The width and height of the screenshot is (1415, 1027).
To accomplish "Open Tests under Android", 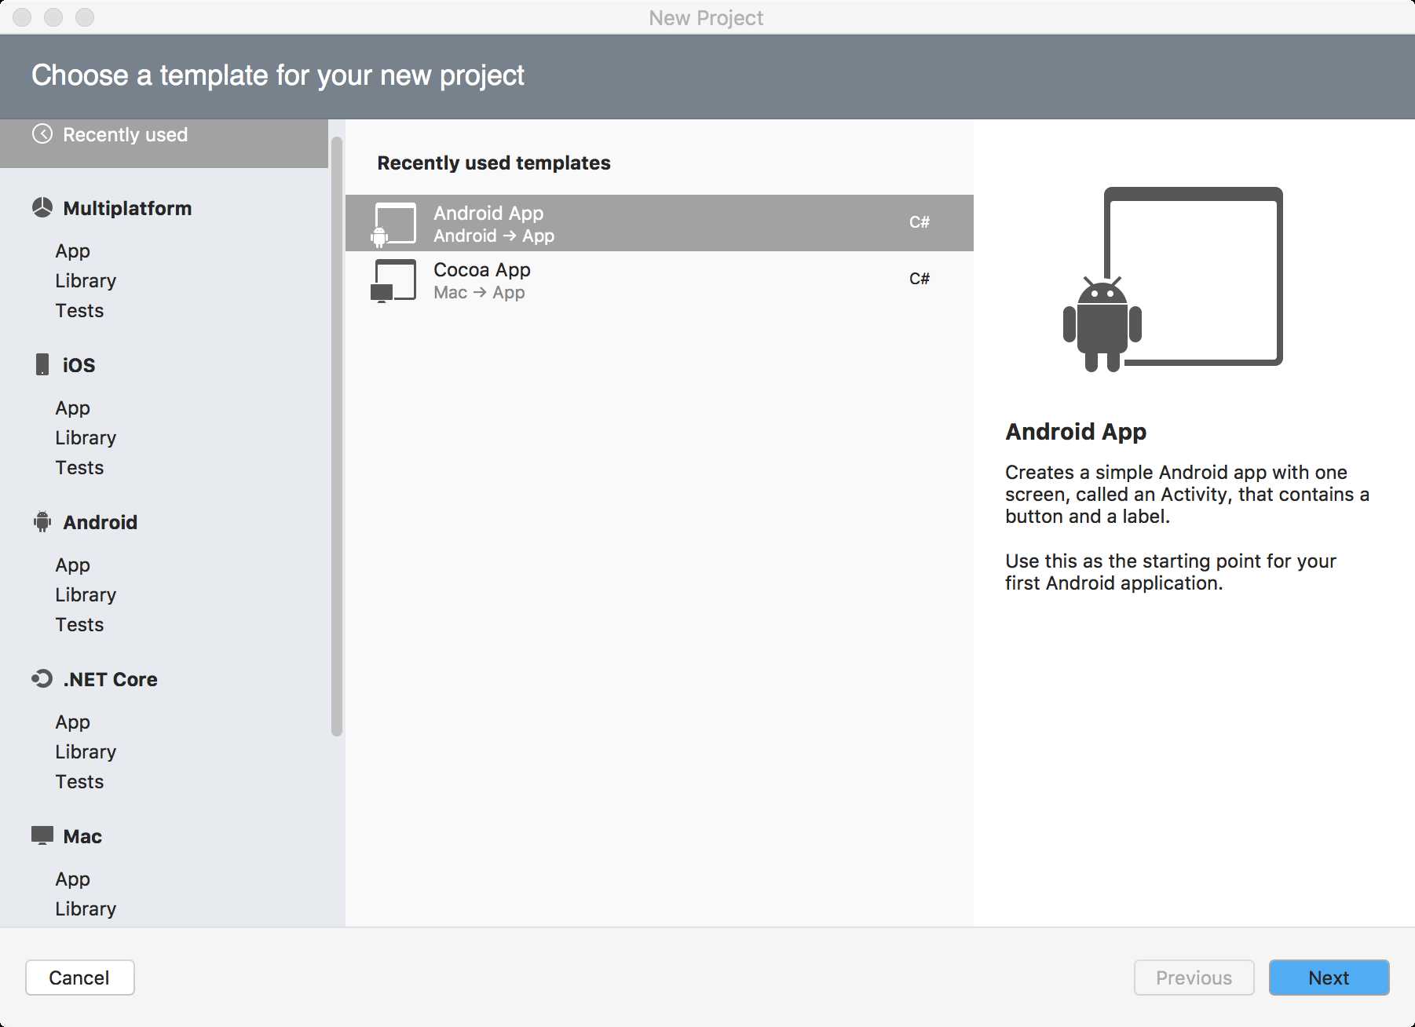I will tap(79, 625).
